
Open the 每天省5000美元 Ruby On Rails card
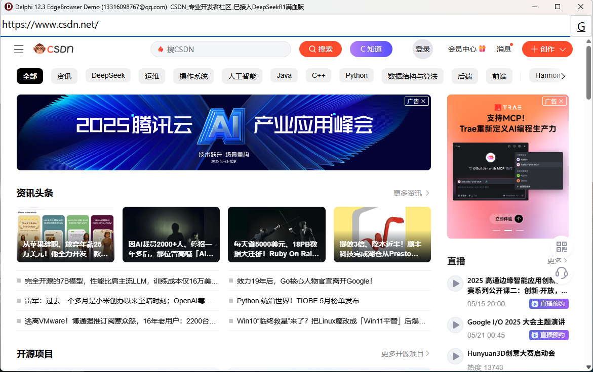pos(277,235)
